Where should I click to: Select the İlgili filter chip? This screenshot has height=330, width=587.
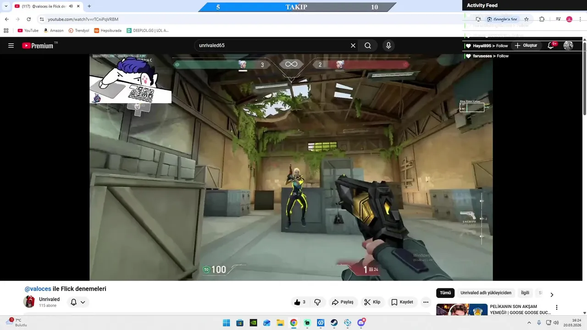pyautogui.click(x=525, y=293)
